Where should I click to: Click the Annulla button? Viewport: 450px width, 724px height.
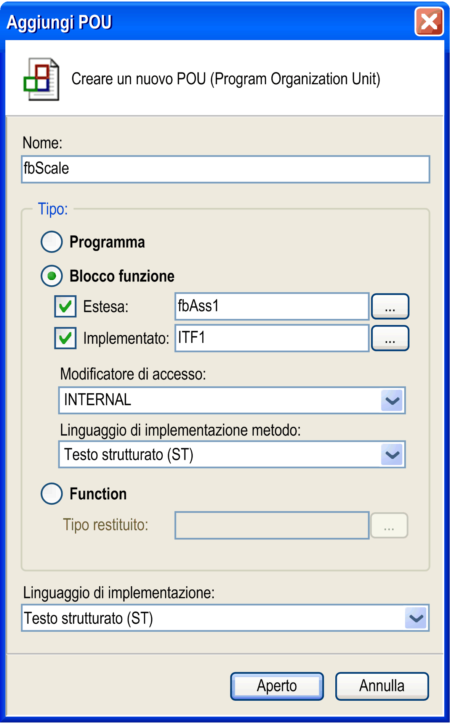(x=382, y=686)
